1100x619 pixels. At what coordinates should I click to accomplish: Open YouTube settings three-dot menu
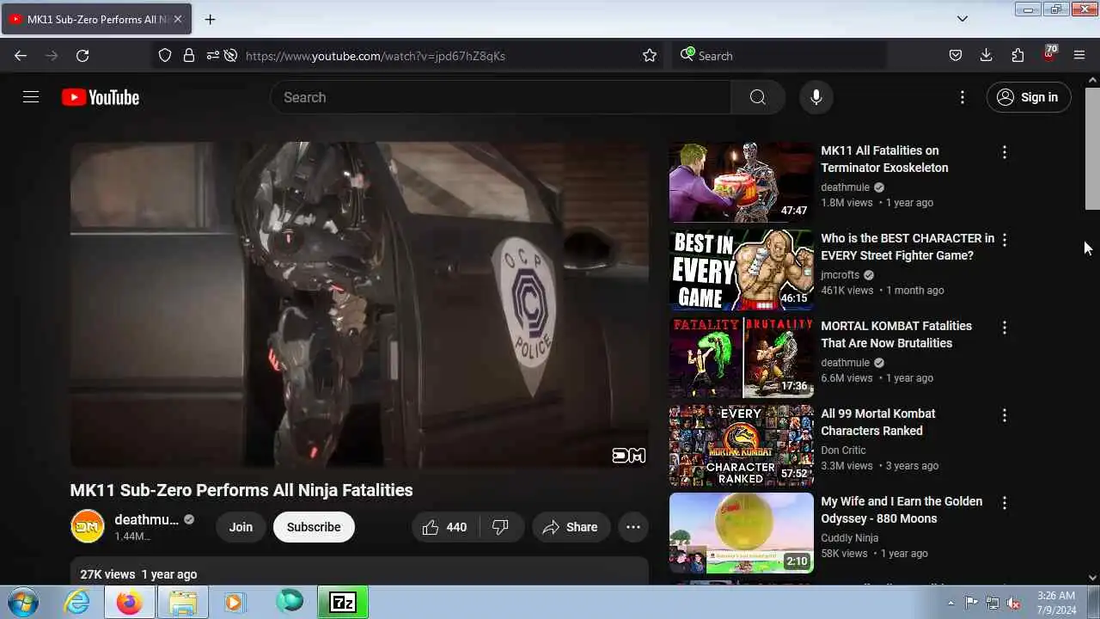click(962, 97)
